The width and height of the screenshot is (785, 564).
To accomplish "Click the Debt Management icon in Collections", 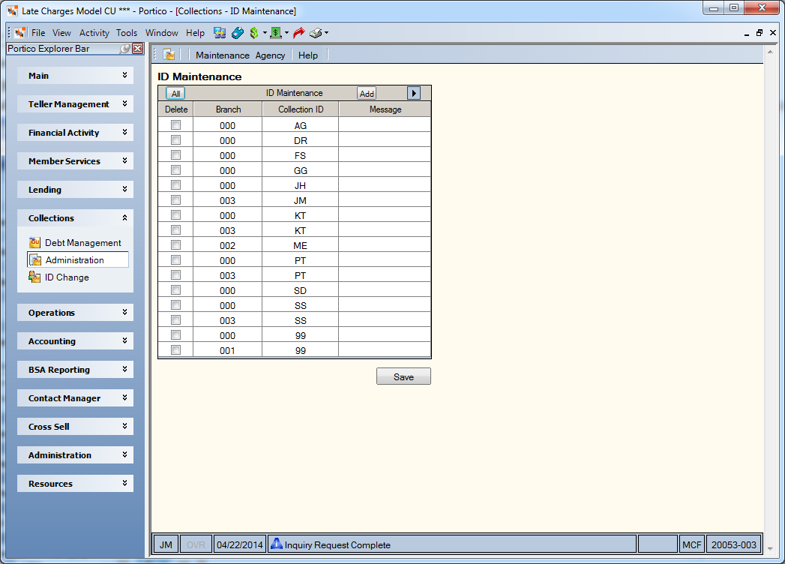I will tap(34, 243).
